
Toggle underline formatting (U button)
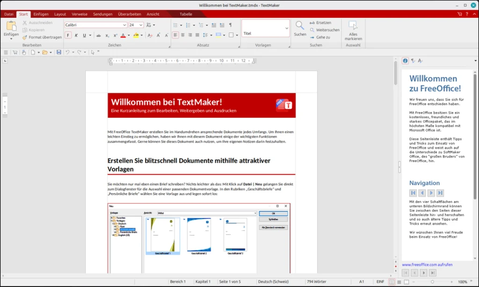point(84,36)
